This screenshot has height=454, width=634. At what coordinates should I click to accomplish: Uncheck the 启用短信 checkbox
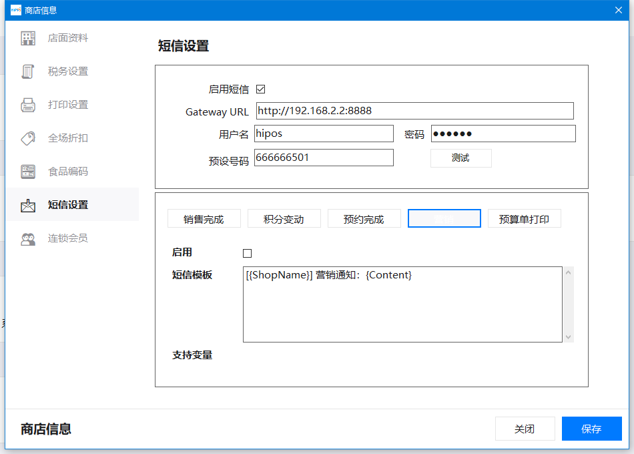[x=261, y=89]
